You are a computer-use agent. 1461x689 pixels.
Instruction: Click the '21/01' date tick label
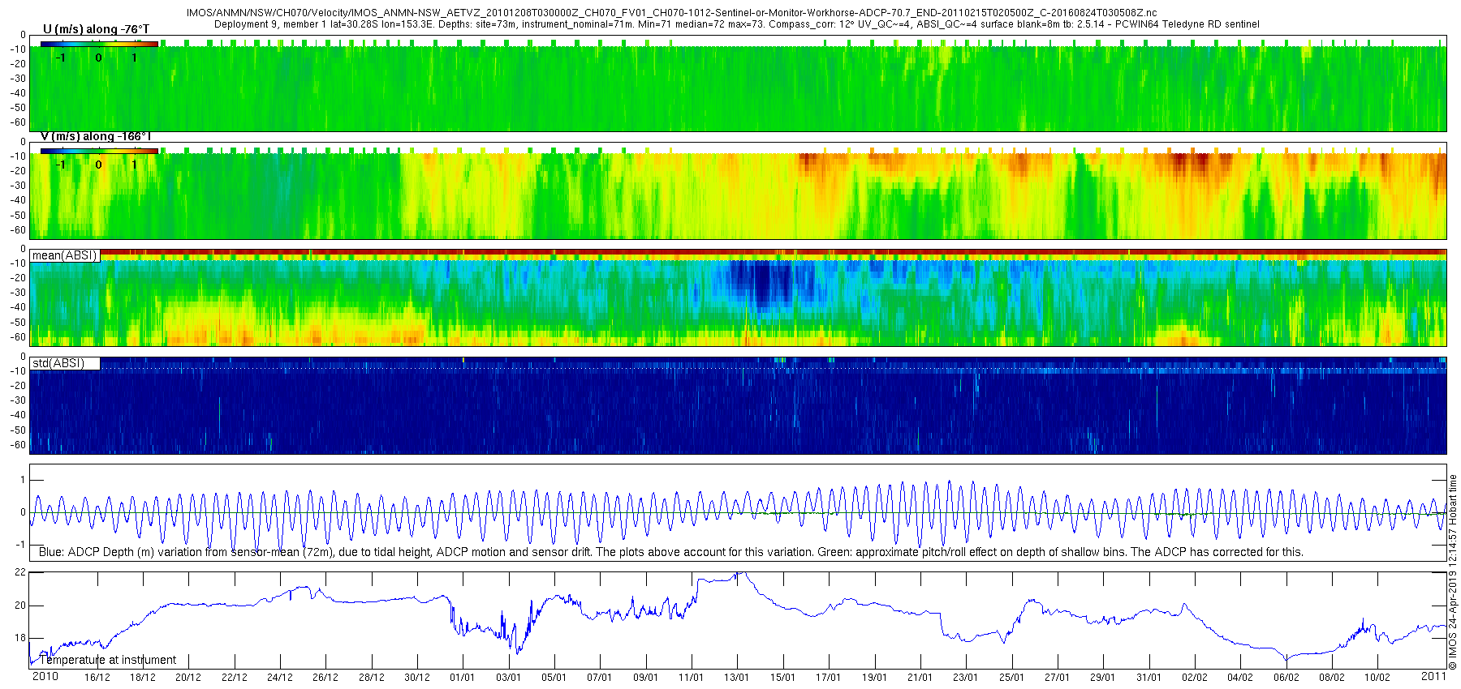tap(920, 678)
